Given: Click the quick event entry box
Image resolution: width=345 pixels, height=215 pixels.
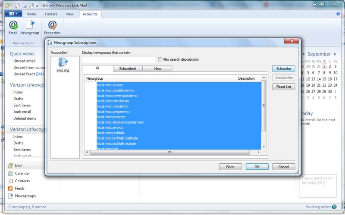Looking at the screenshot, I should point(318,186).
